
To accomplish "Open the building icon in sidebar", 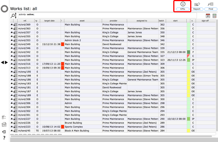I will pyautogui.click(x=4, y=124).
